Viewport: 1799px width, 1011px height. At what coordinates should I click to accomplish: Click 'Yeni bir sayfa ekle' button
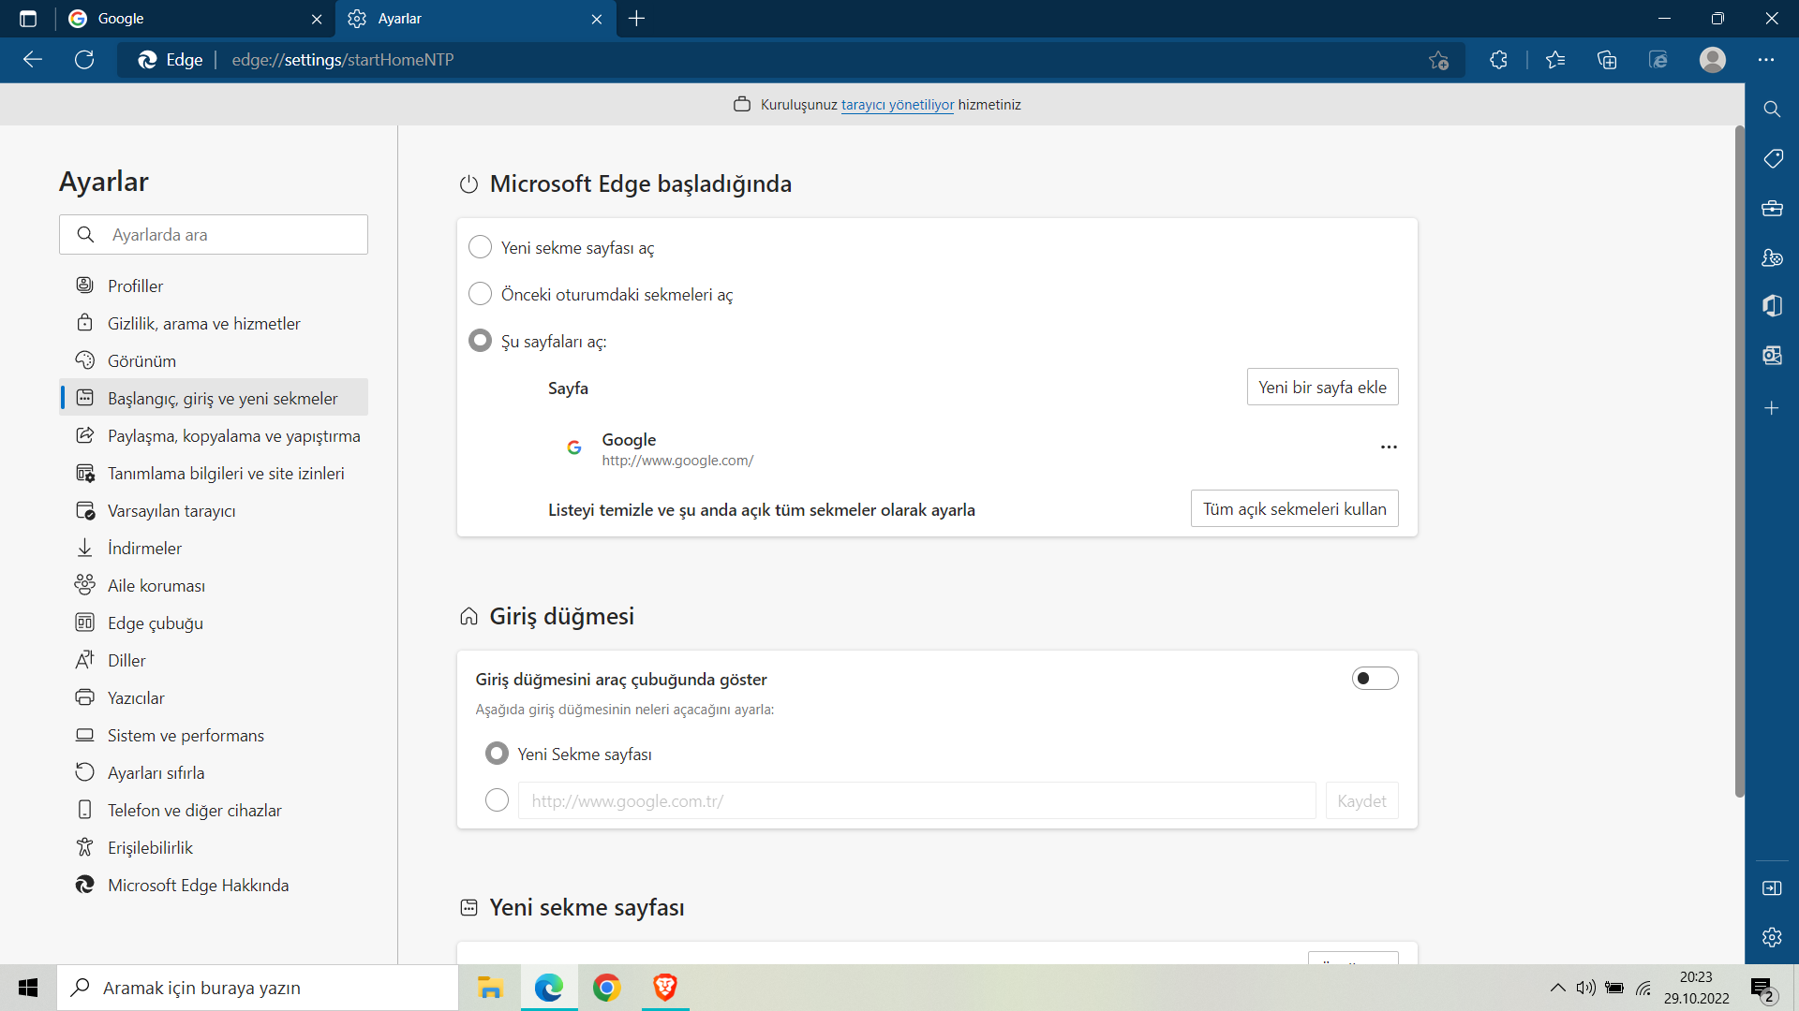tap(1322, 388)
